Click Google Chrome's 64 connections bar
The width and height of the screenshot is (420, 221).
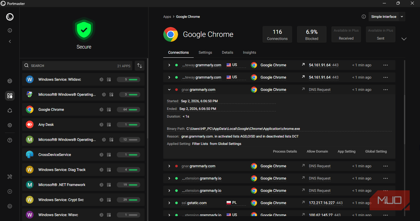click(129, 110)
